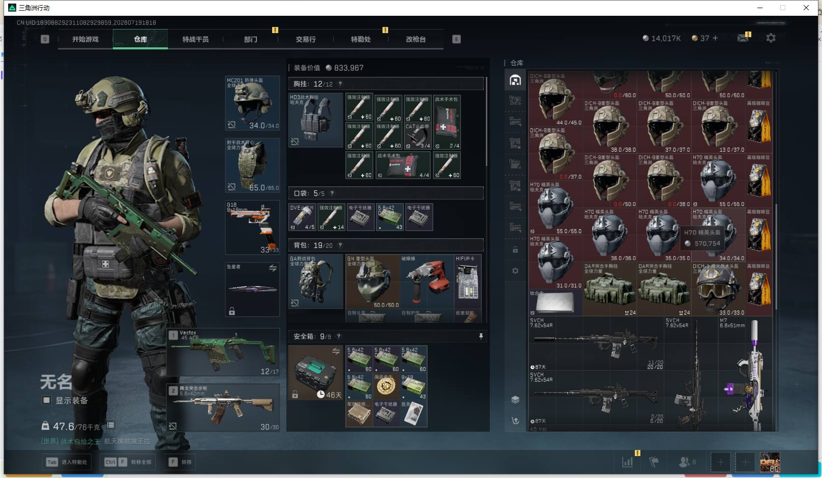Click the 转移 button
Screen dimensions: 822x478
[181, 462]
